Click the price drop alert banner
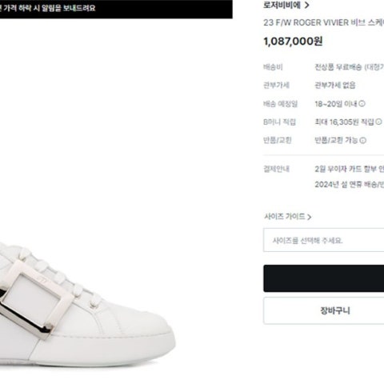The image size is (384, 384). click(116, 9)
